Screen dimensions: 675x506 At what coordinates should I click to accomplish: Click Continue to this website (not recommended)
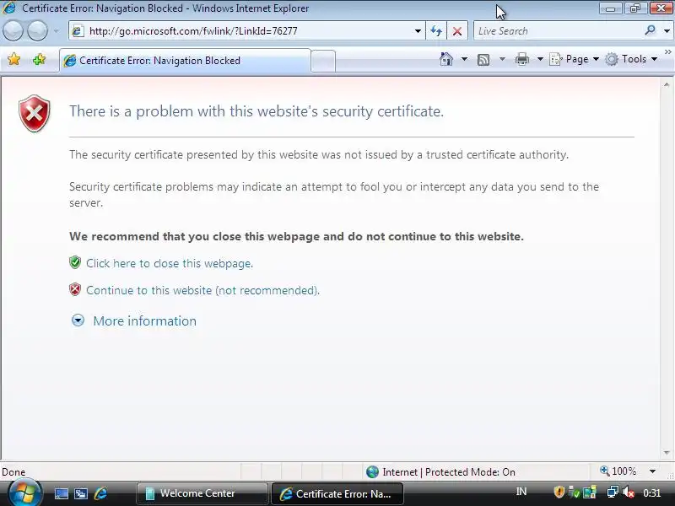202,290
